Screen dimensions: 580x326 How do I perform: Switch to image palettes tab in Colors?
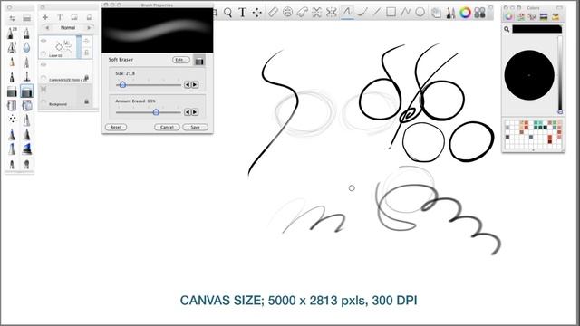click(x=544, y=16)
